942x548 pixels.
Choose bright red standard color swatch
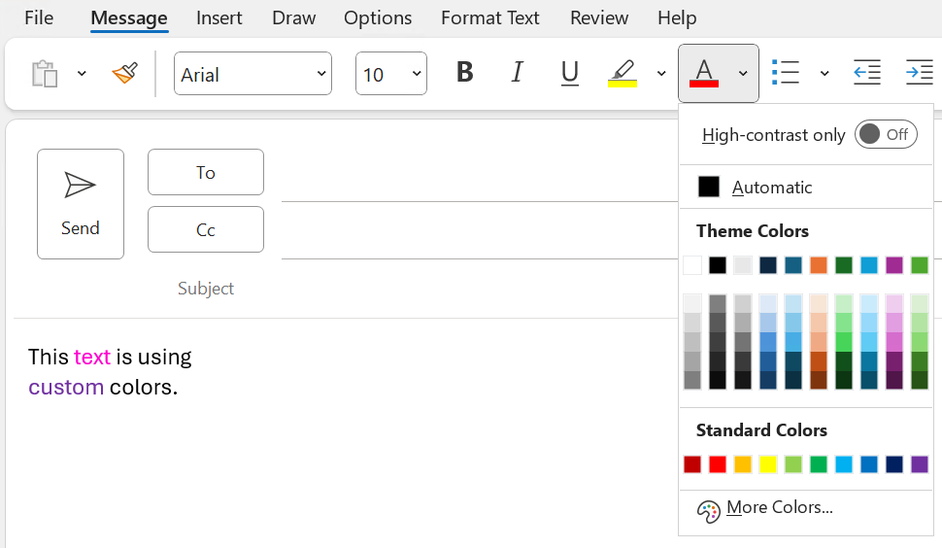coord(718,463)
